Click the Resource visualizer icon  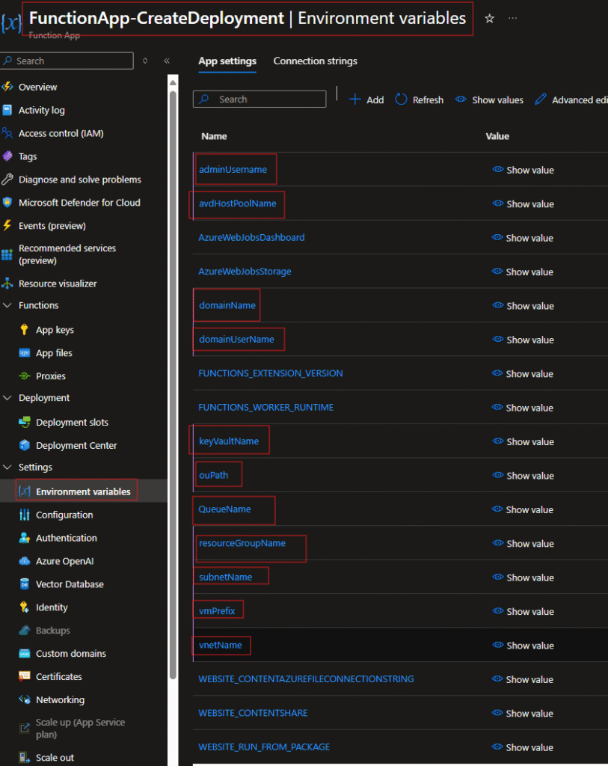(x=7, y=284)
